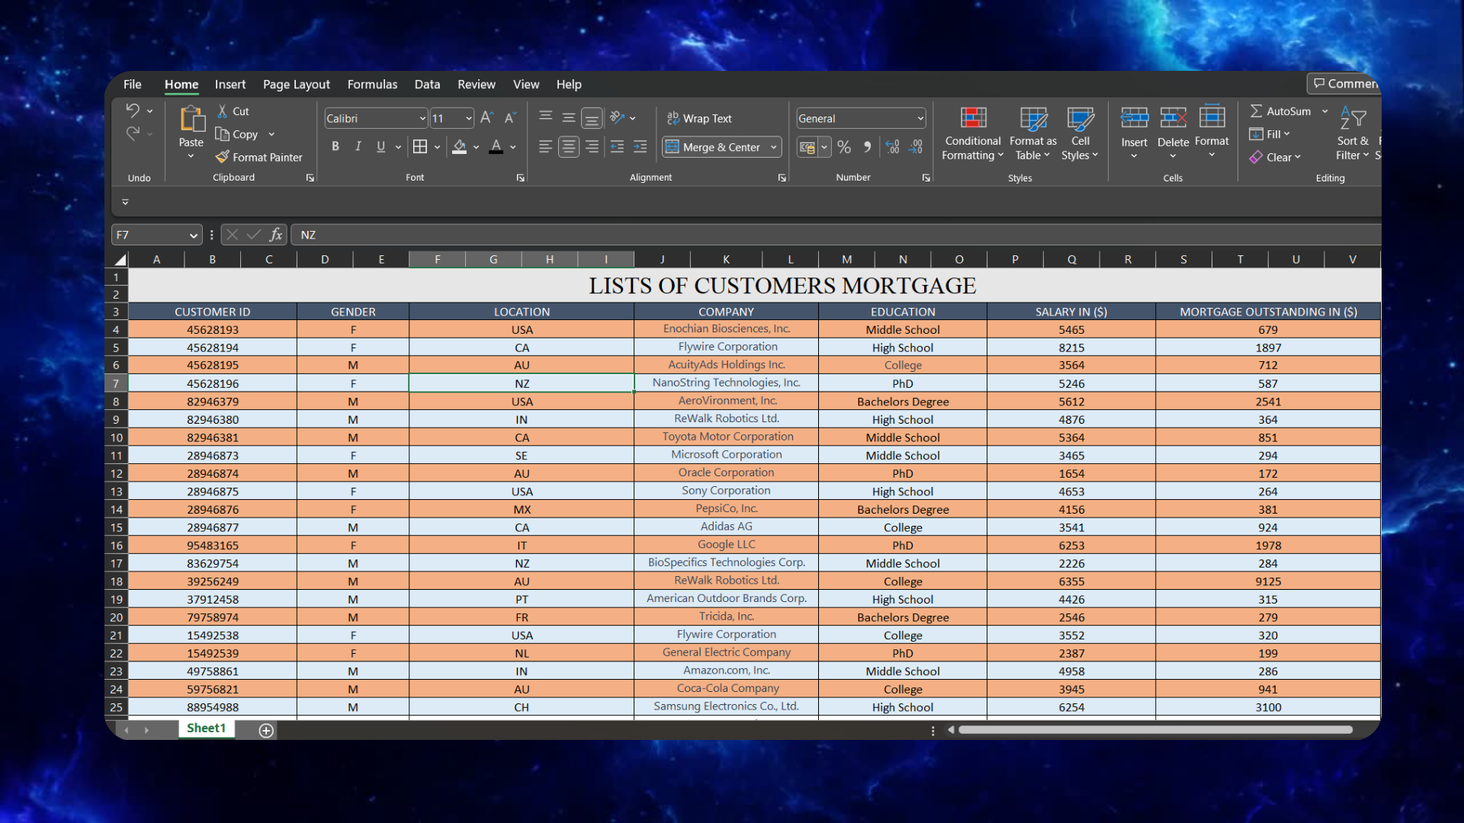Screen dimensions: 1464x823
Task: Click the Format as Table icon
Action: click(1033, 119)
